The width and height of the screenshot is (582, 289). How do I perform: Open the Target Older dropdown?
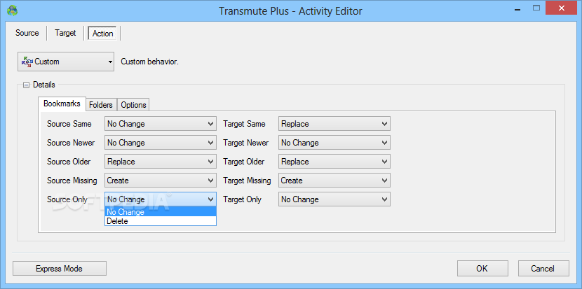(334, 162)
